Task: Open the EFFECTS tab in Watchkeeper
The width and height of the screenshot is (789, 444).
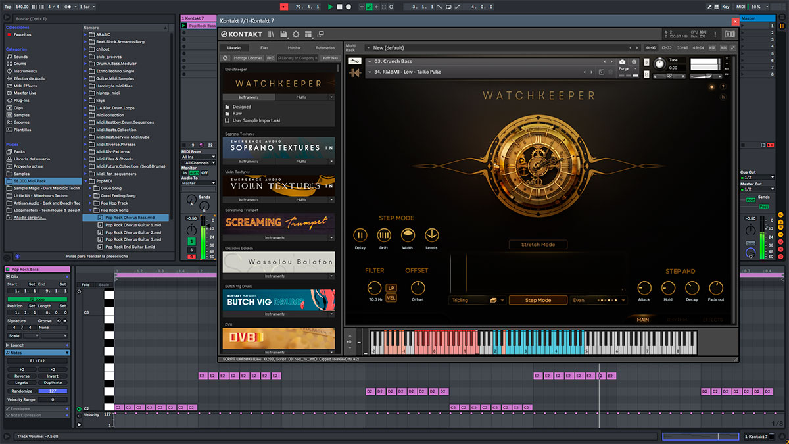Action: [712, 320]
